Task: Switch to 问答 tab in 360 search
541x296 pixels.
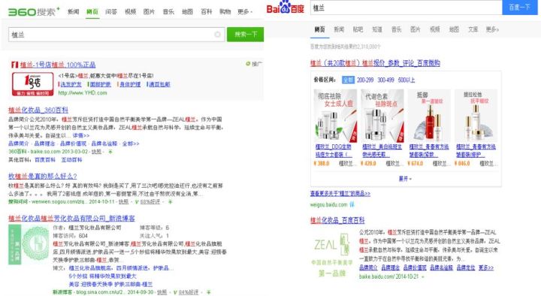Action: [x=111, y=12]
